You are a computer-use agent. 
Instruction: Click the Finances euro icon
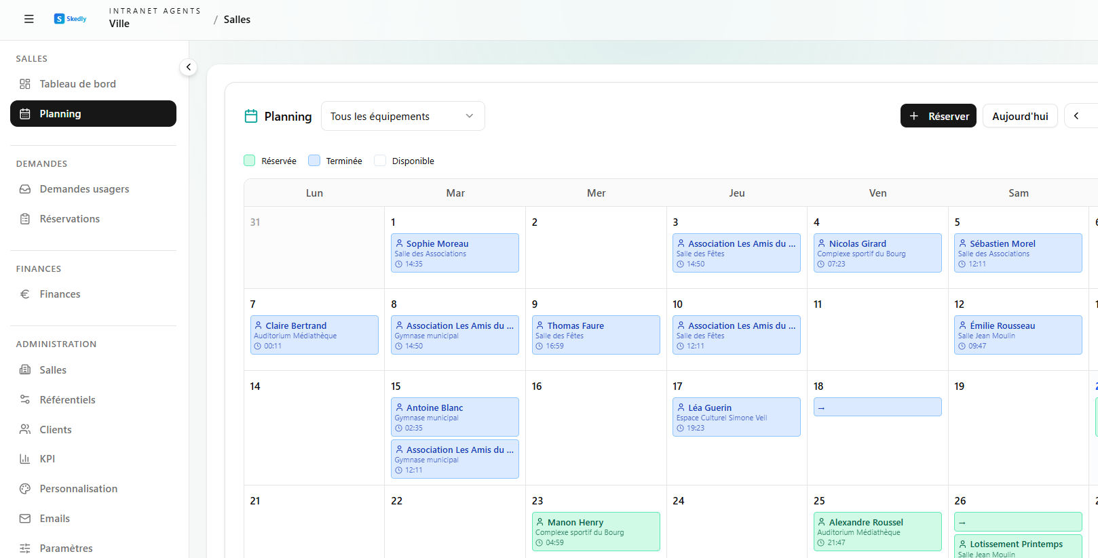point(25,294)
